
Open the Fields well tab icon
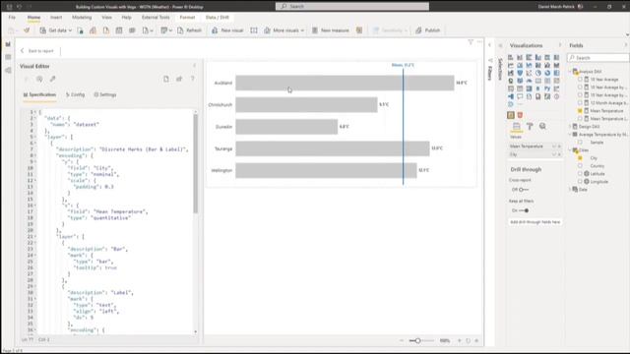pyautogui.click(x=516, y=127)
